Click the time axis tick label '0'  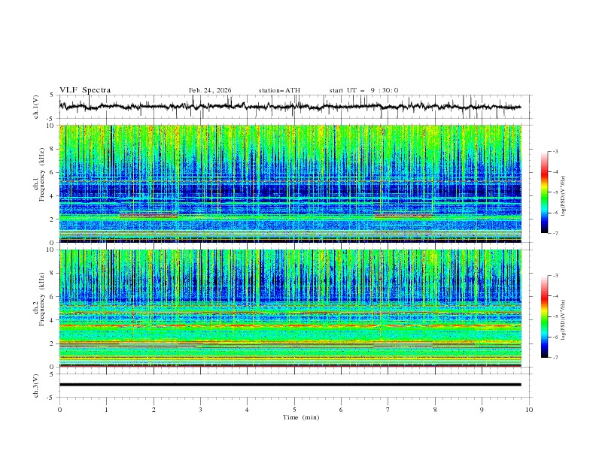[59, 410]
